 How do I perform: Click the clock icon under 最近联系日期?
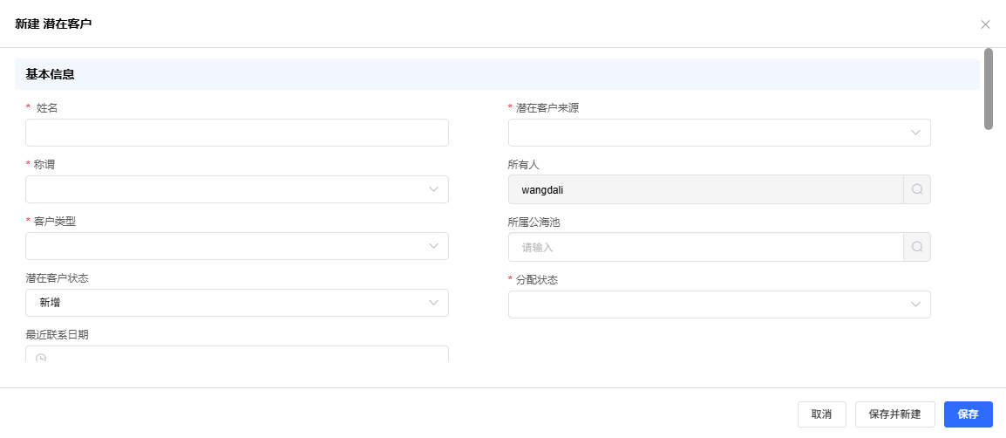41,357
